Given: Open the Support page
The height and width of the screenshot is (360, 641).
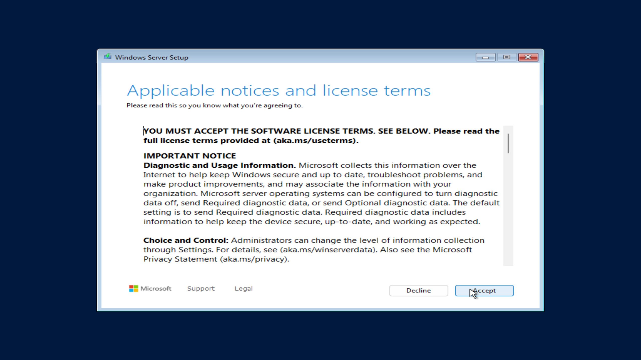Looking at the screenshot, I should pos(201,288).
